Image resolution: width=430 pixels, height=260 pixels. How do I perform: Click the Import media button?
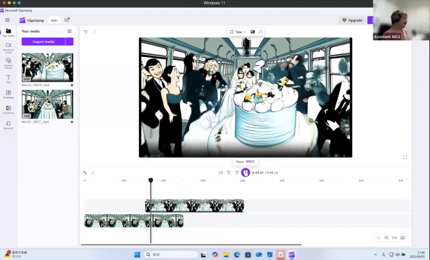[x=44, y=41]
